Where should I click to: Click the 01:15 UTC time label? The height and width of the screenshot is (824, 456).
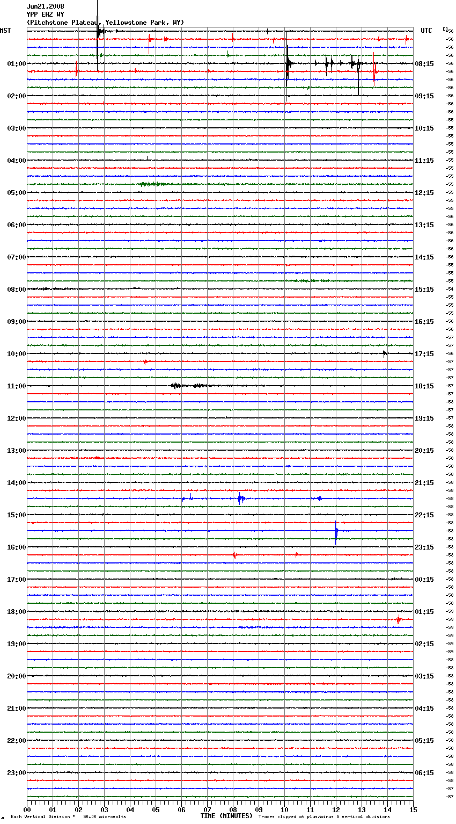[x=424, y=611]
